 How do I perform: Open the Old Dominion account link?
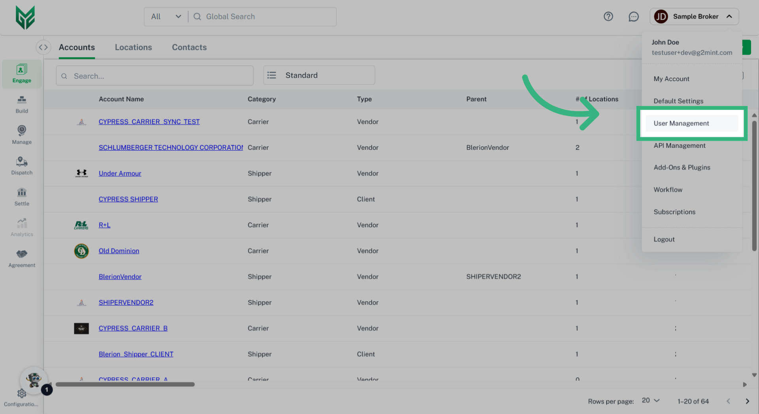pyautogui.click(x=119, y=250)
